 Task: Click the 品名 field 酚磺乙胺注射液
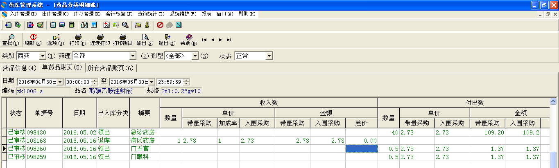116,91
